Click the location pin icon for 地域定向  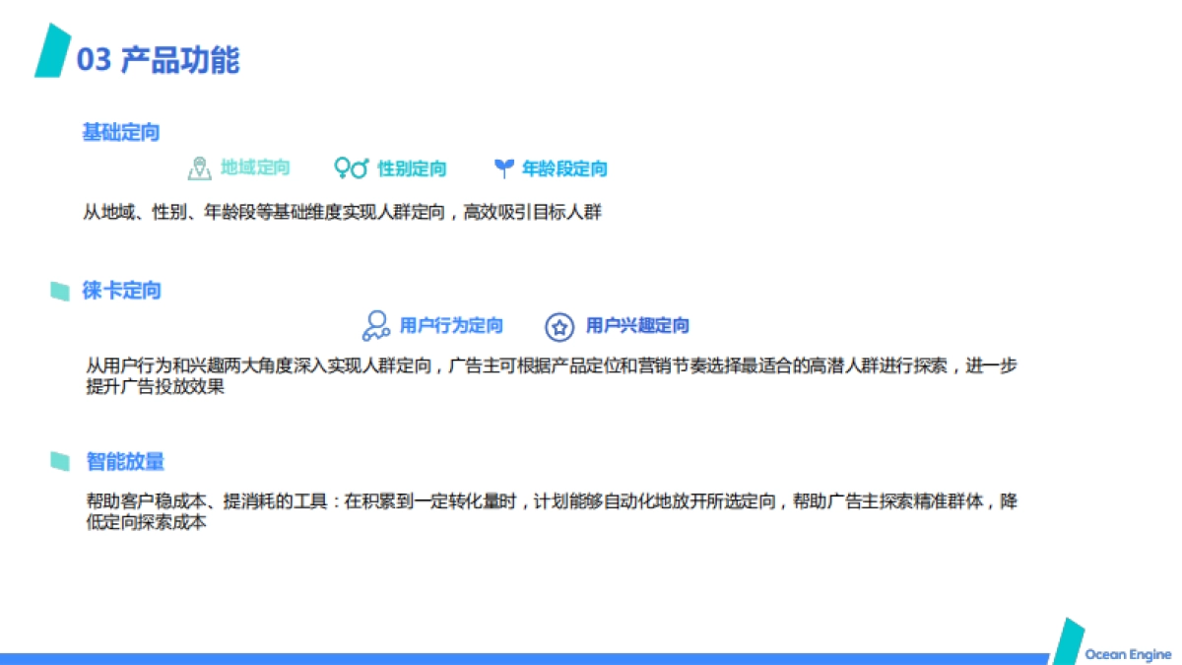point(201,167)
